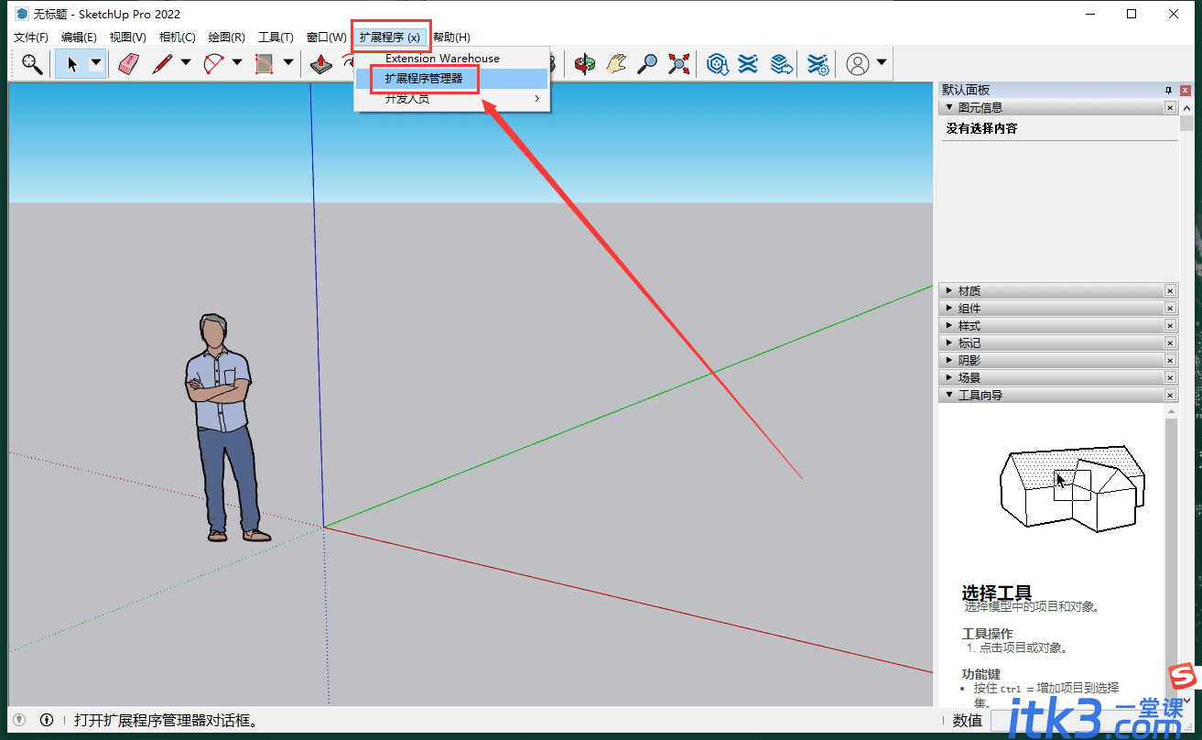Click the 没有选择内容 text
The width and height of the screenshot is (1202, 740).
pos(981,128)
